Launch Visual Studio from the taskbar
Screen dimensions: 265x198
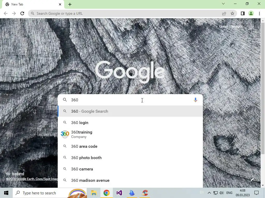pos(119,193)
